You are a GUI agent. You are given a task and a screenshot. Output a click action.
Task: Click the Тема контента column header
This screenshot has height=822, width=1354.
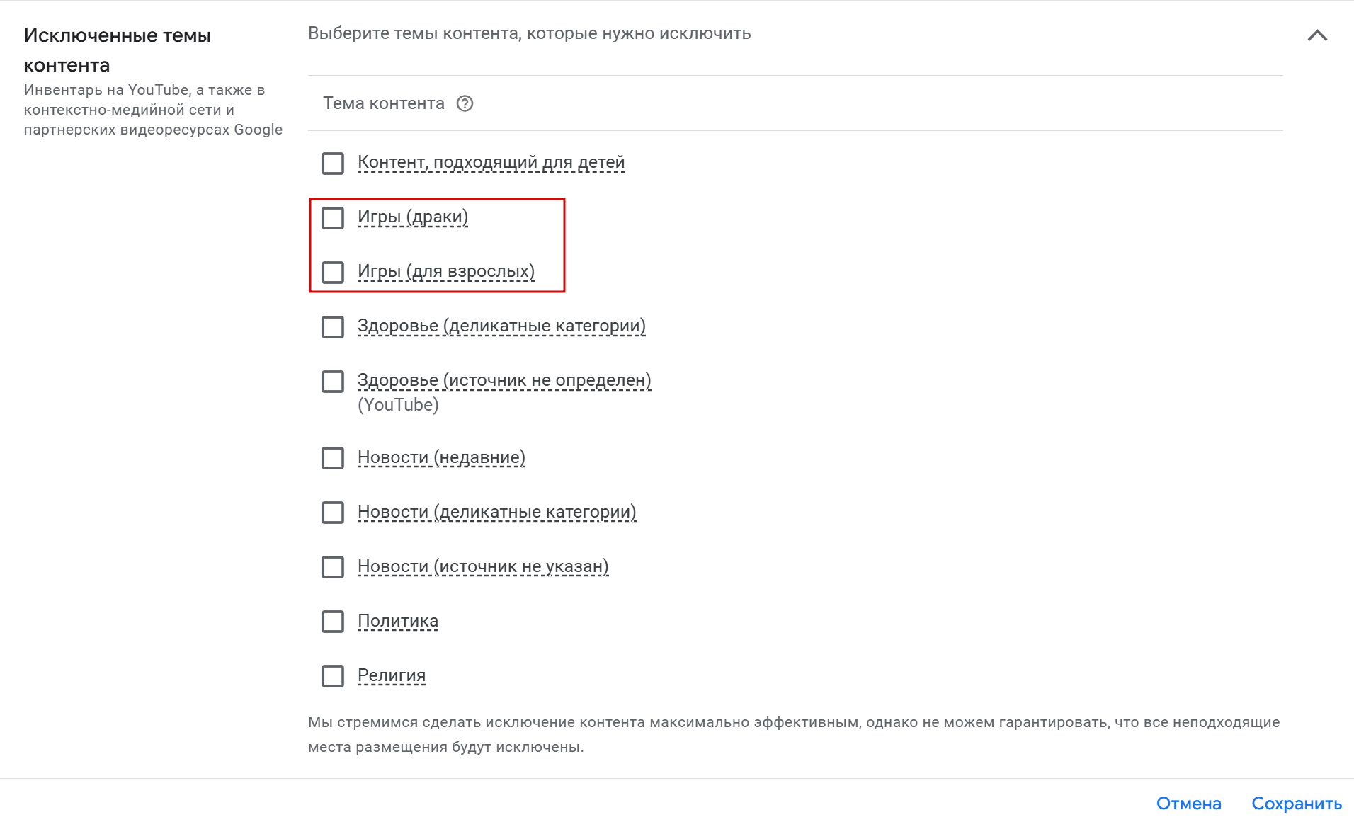(384, 103)
